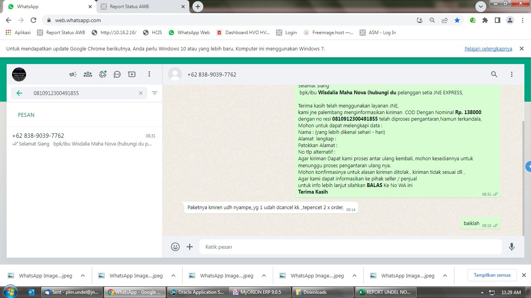
Task: Switch to the Report Status AWB tab
Action: pyautogui.click(x=143, y=7)
